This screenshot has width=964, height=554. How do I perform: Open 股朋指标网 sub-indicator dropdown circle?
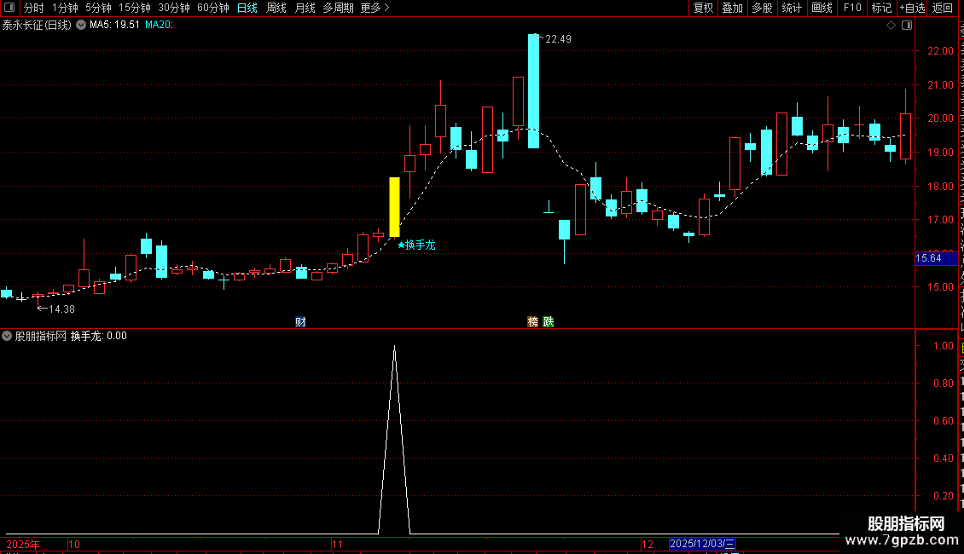tap(7, 336)
